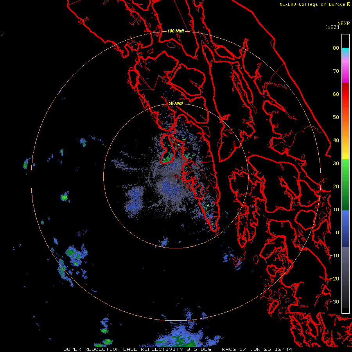The width and height of the screenshot is (352, 352).
Task: Click the [dBZ] units label
Action: [332, 27]
